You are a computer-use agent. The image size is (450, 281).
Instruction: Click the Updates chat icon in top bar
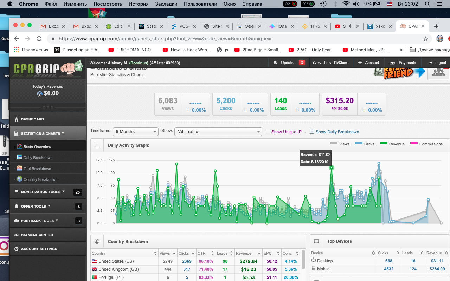coord(275,63)
